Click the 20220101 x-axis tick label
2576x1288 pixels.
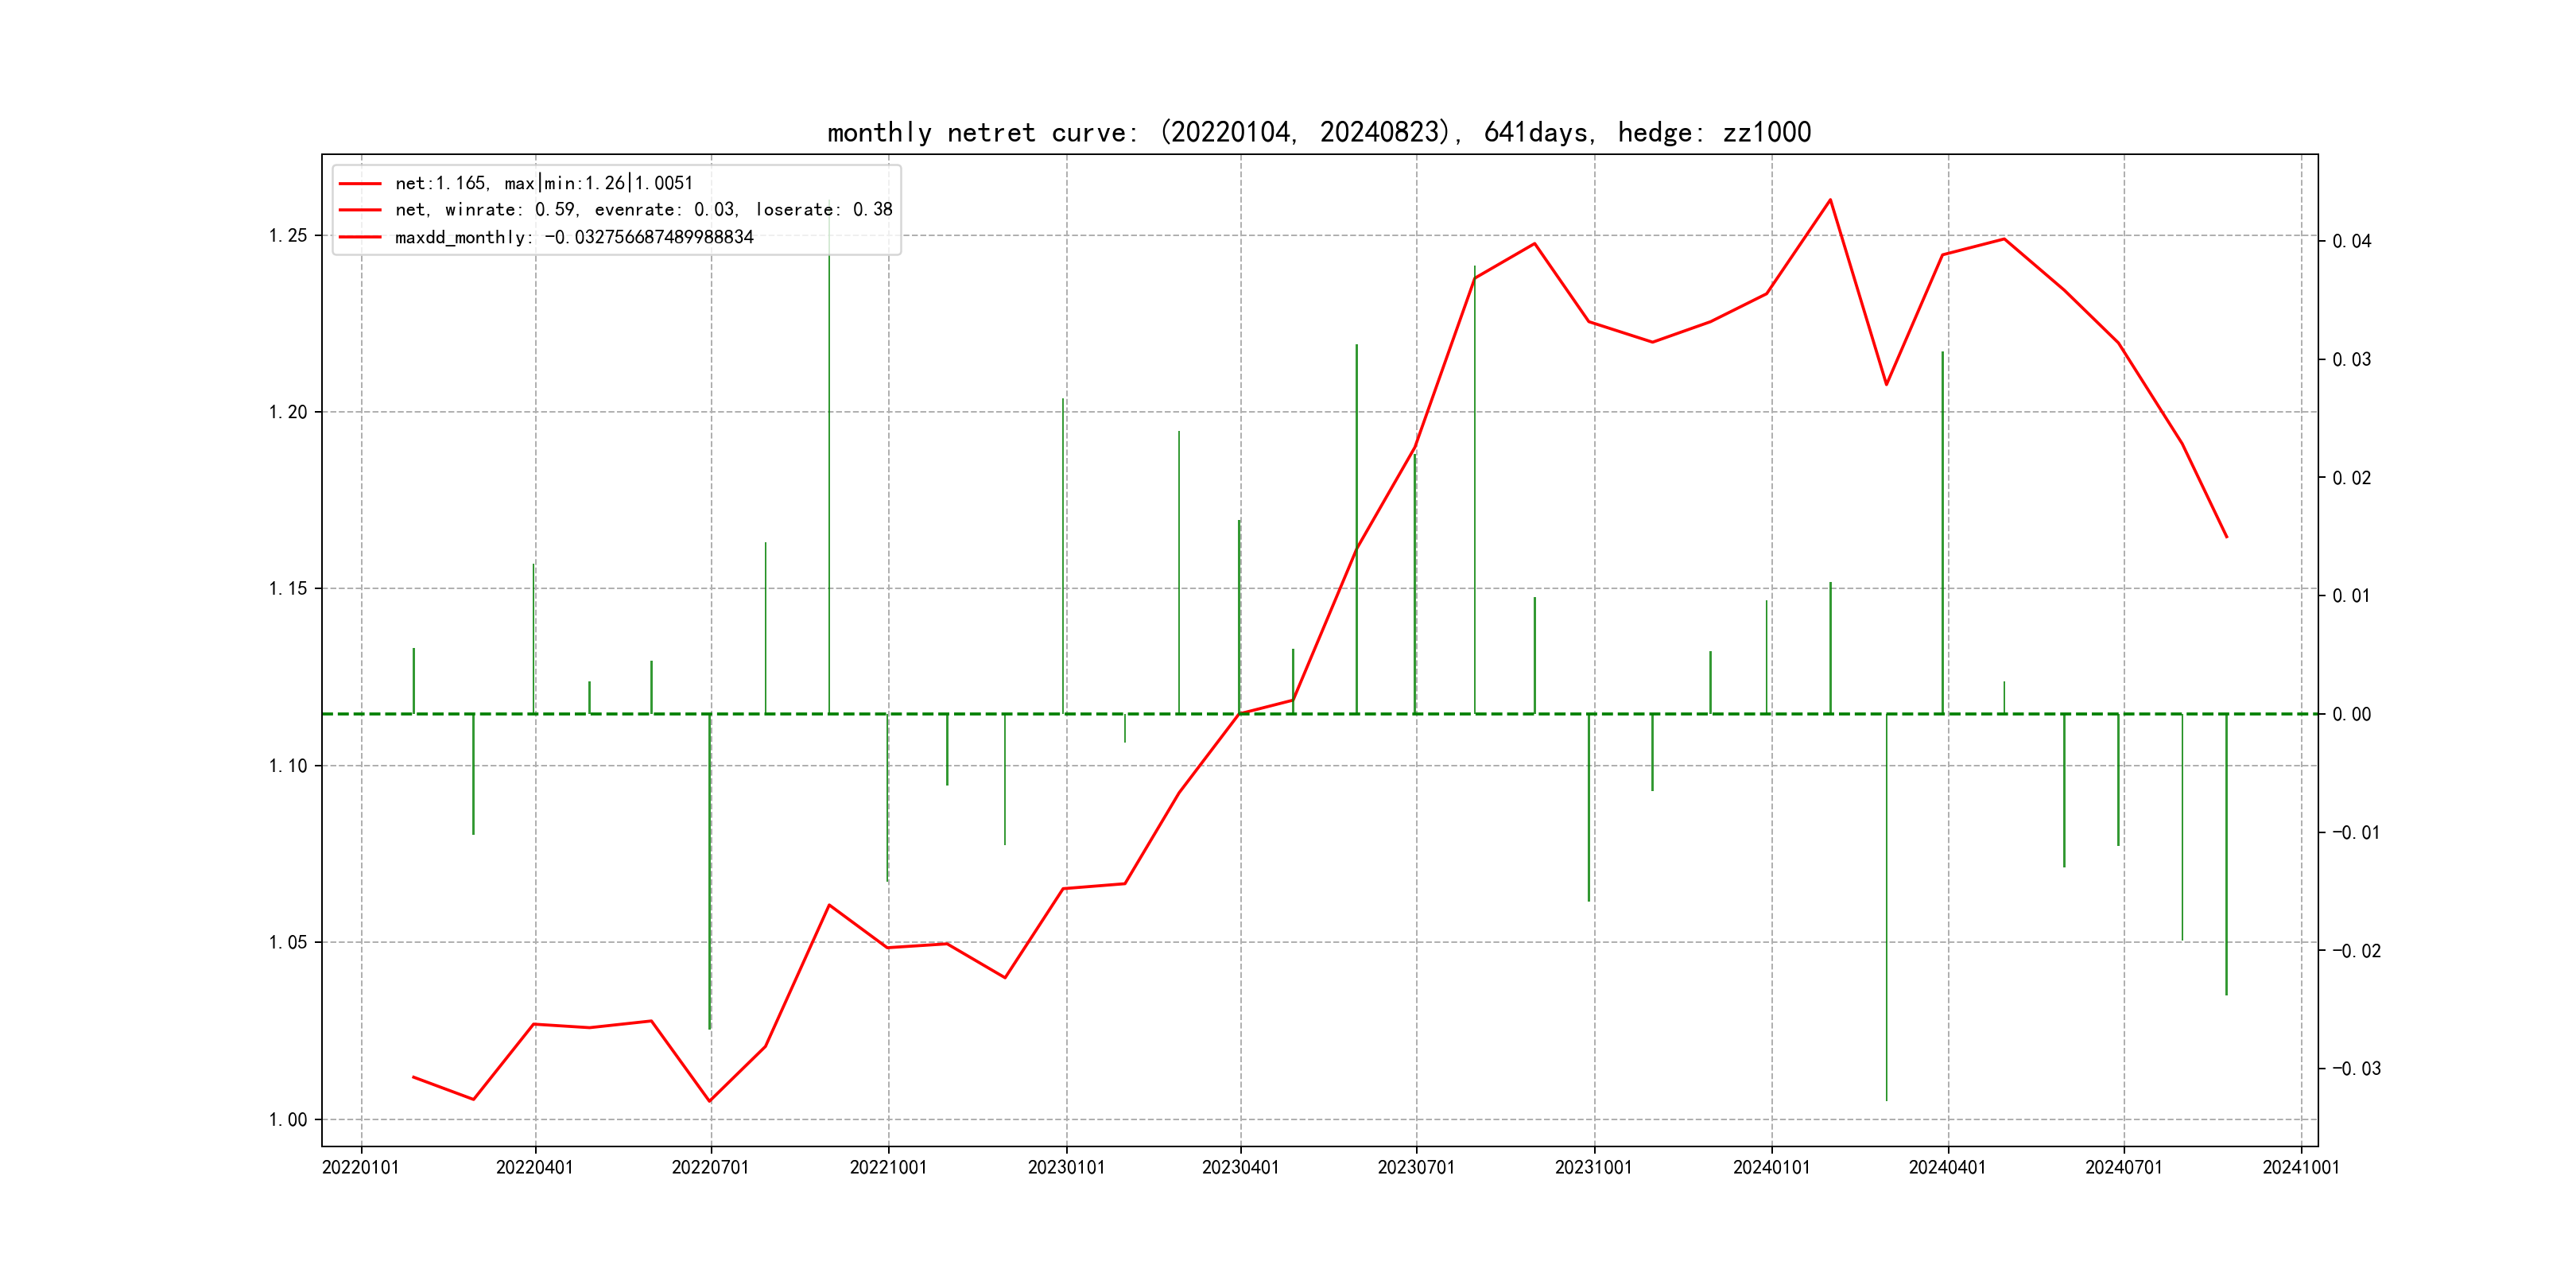coord(360,1168)
